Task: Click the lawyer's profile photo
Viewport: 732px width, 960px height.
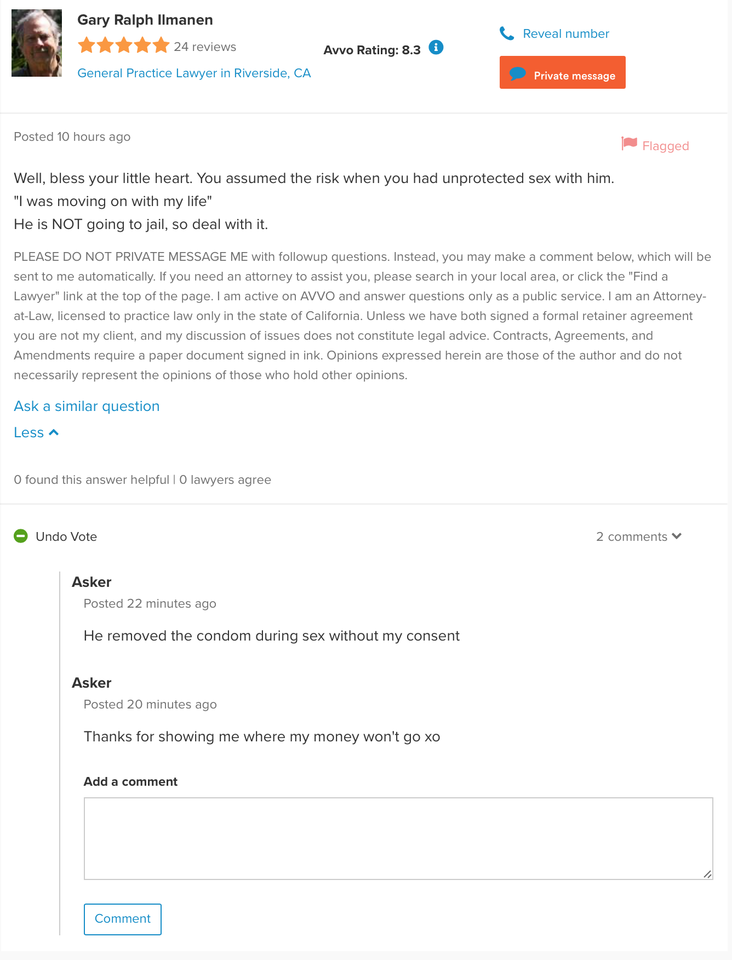Action: click(37, 43)
